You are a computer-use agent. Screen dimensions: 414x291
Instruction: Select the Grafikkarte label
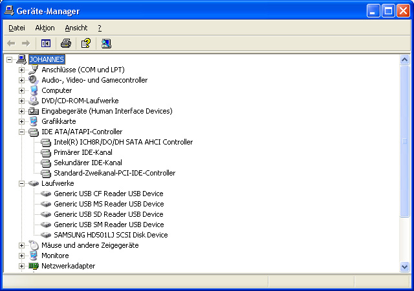pos(59,121)
